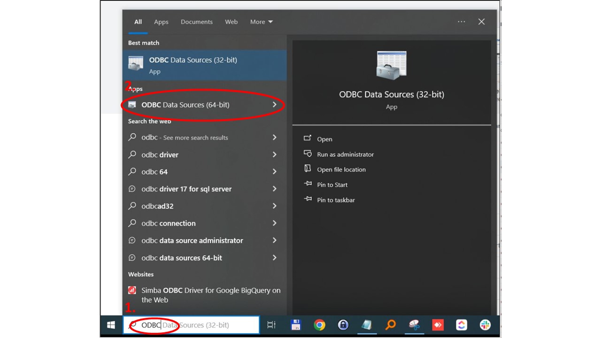
Task: Launch Google Chrome from the taskbar
Action: [319, 325]
